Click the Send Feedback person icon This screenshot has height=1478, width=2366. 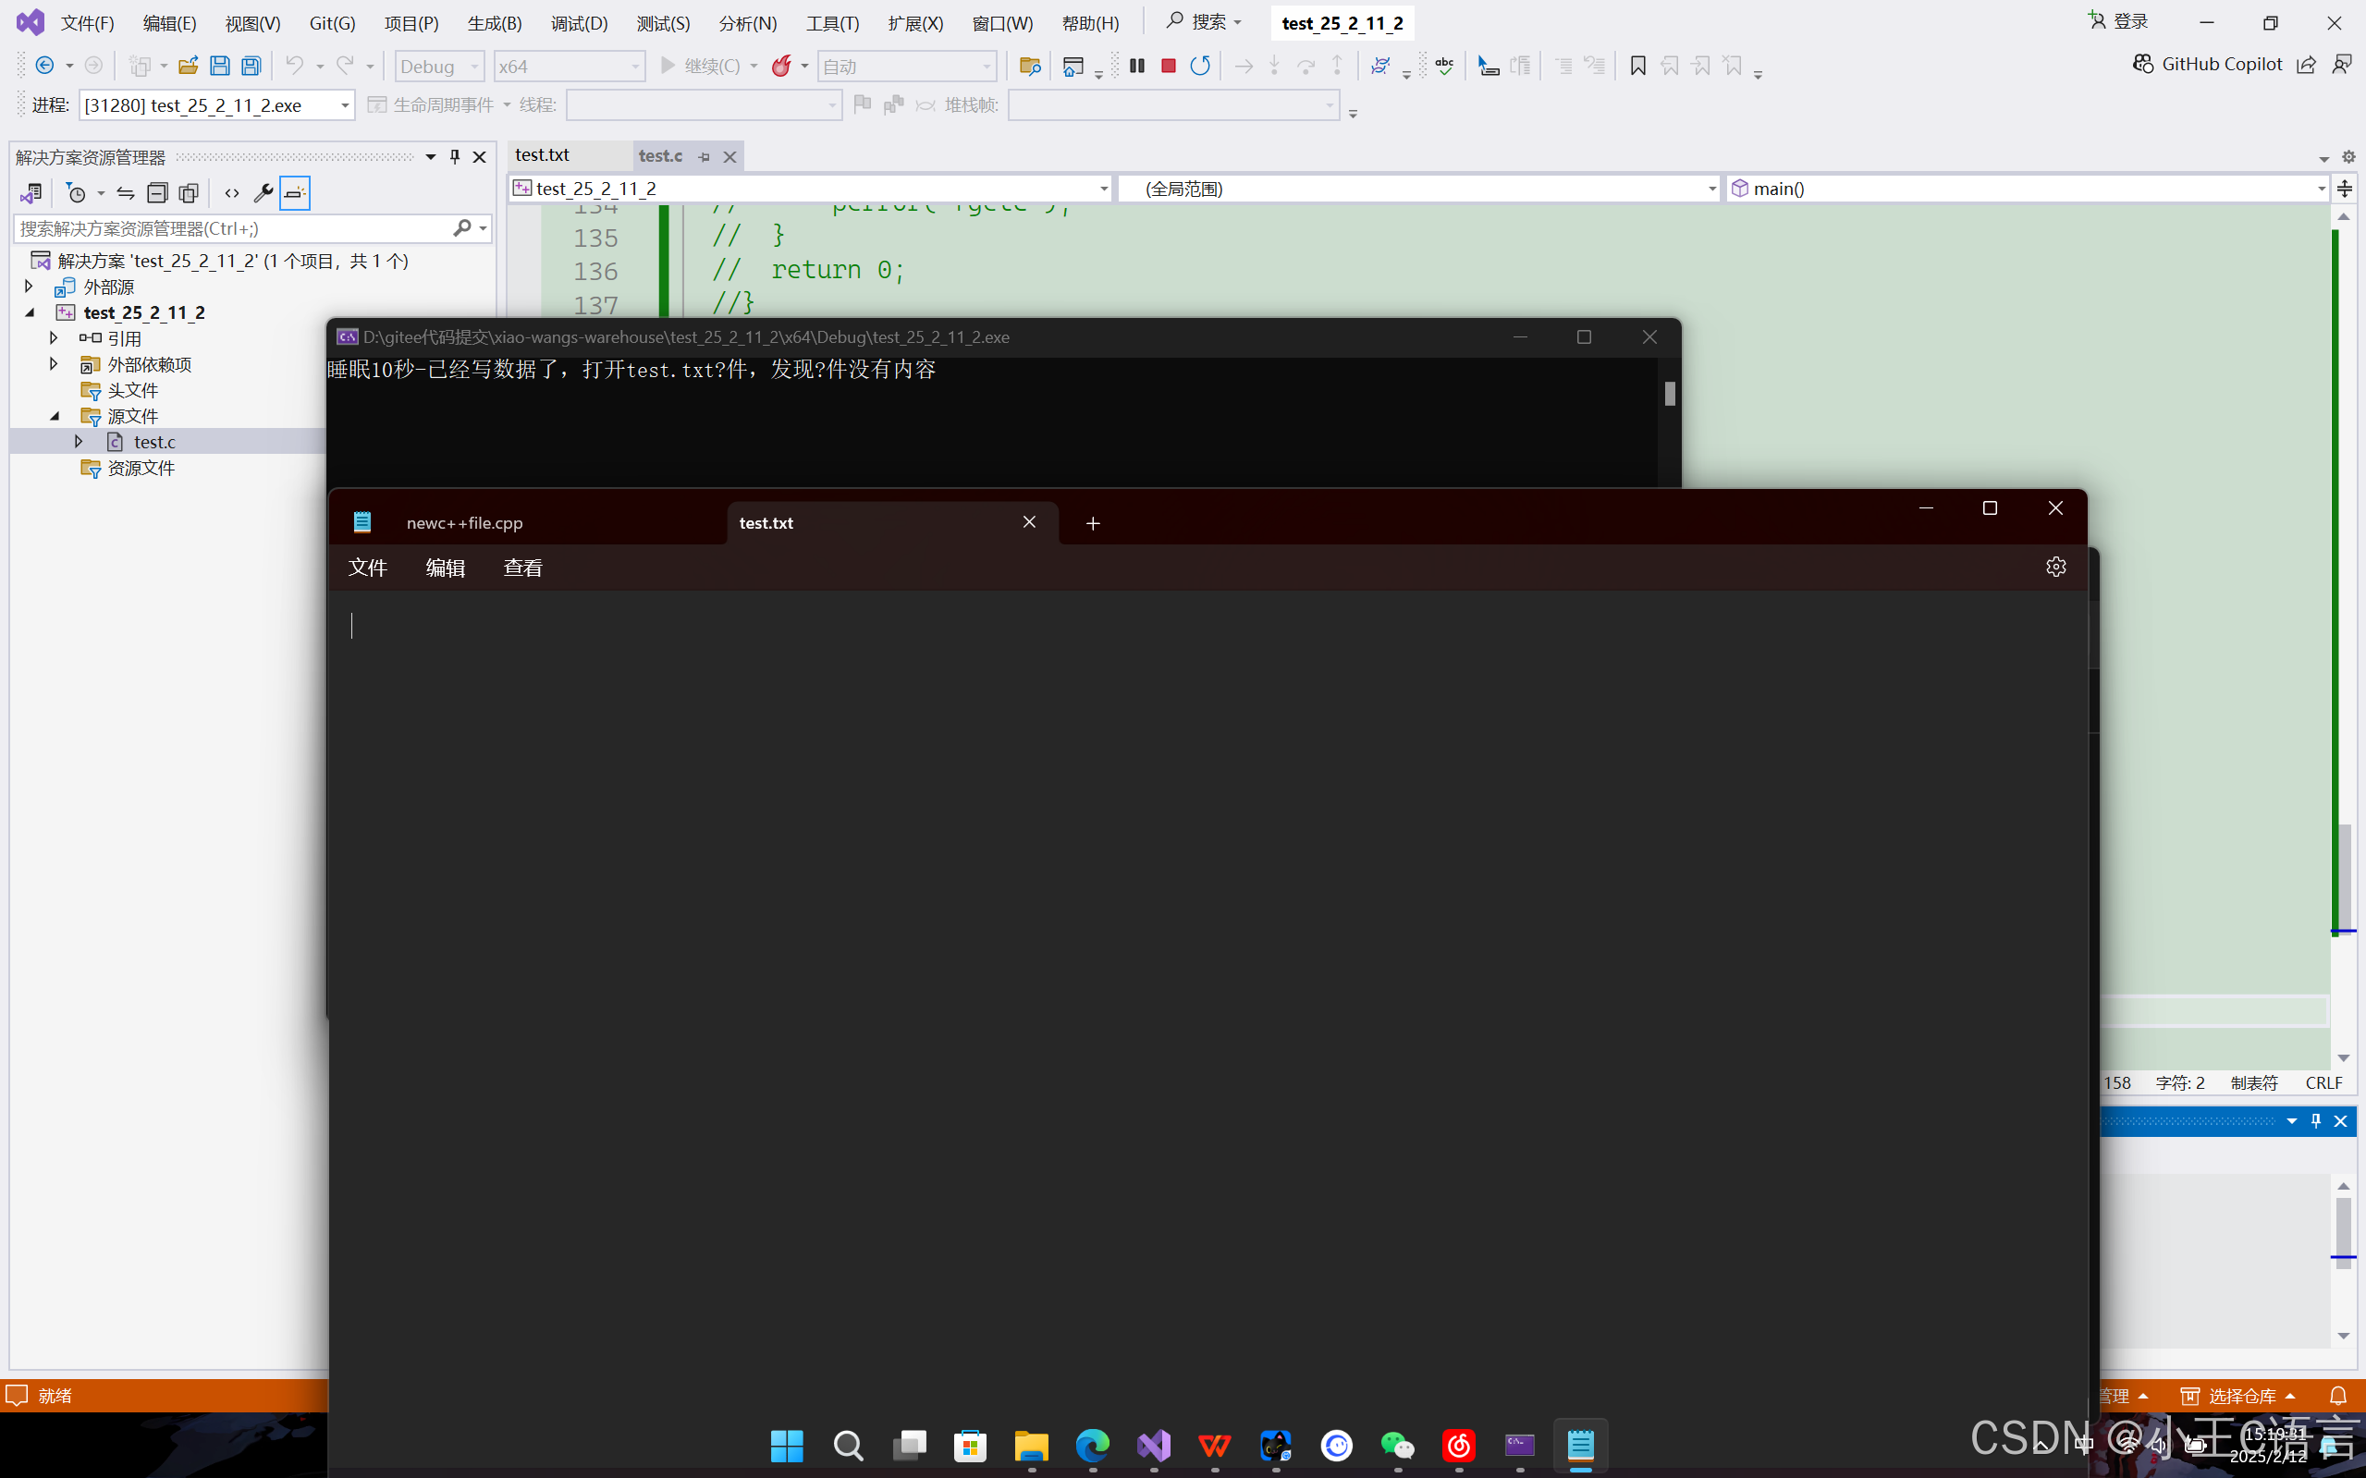point(2342,65)
